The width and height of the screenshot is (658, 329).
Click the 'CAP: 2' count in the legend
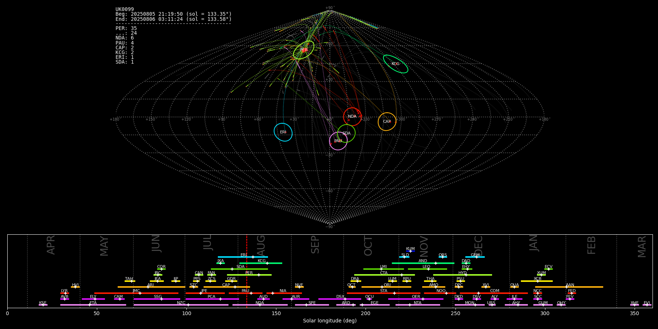tap(125, 48)
